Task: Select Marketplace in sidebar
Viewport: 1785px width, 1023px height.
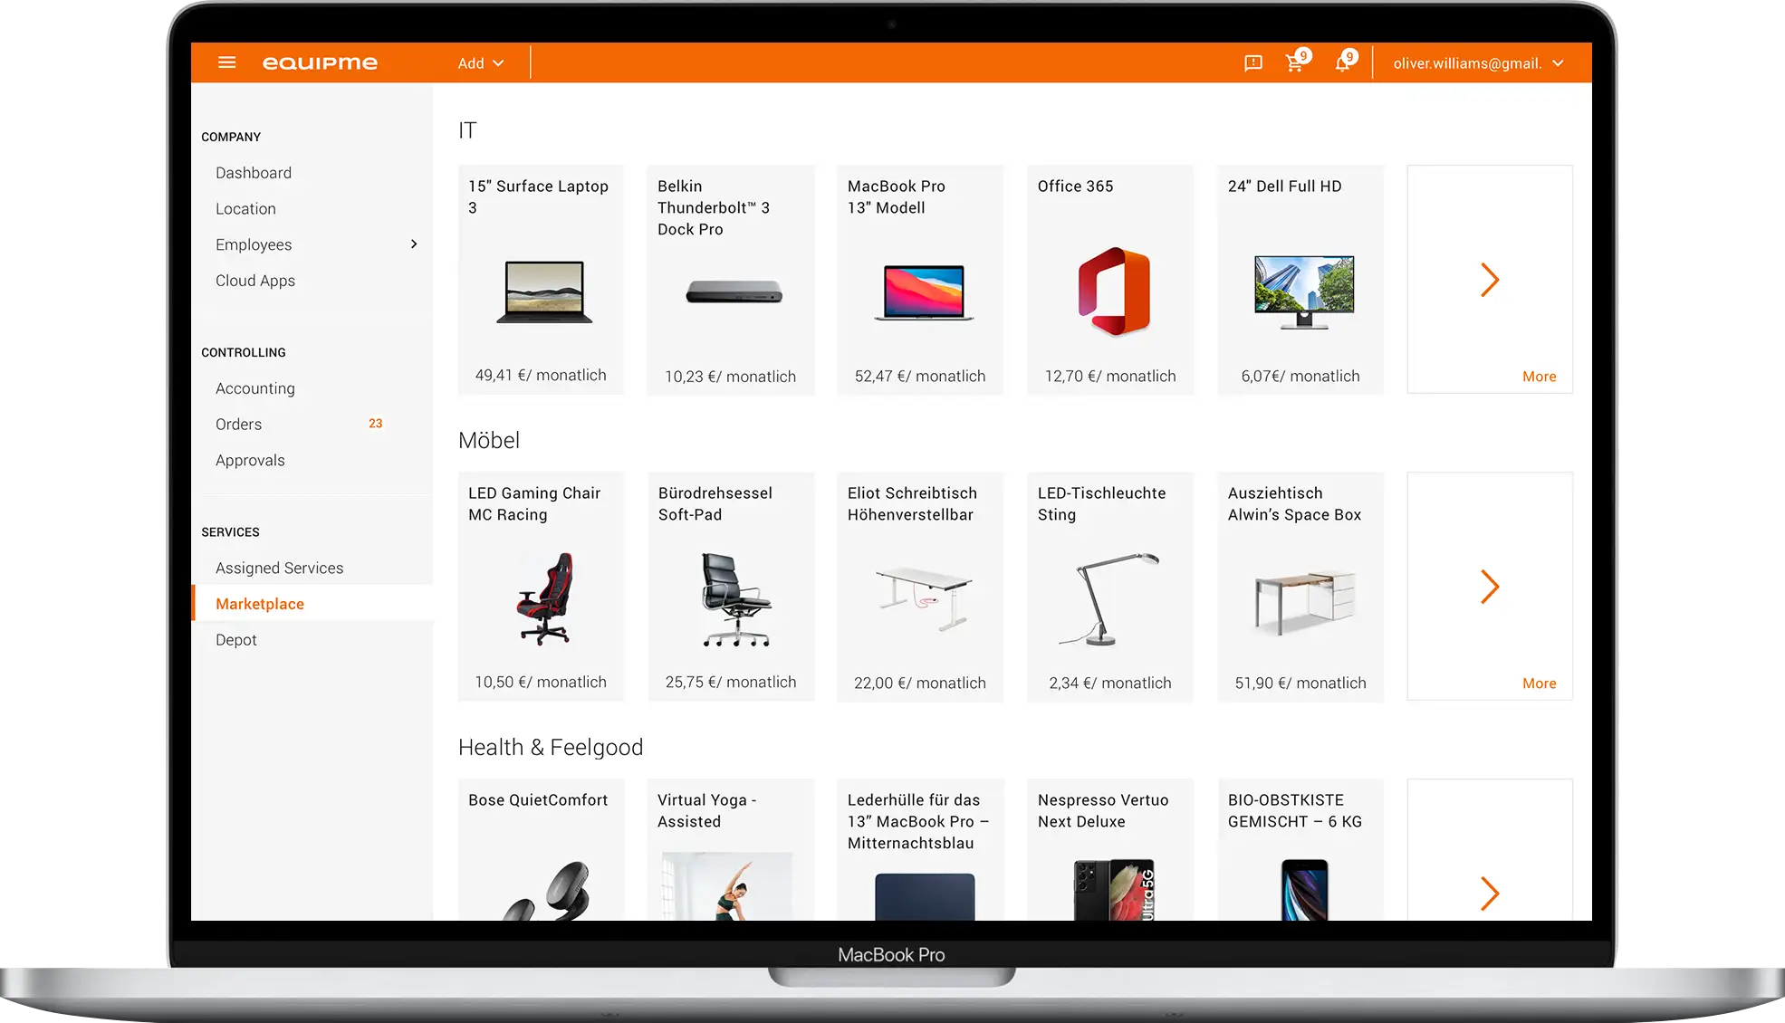Action: click(x=312, y=603)
